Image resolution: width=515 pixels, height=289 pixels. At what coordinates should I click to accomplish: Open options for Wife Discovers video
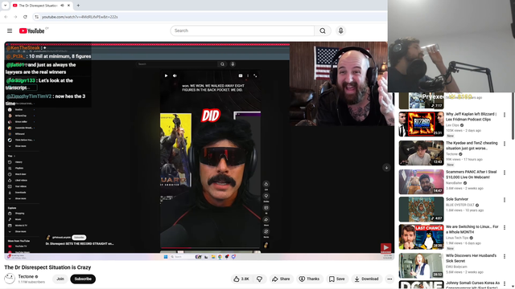[505, 256]
